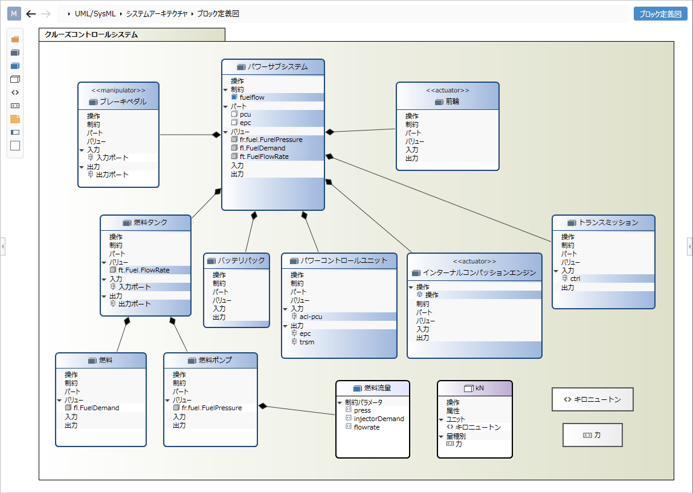Image resolution: width=693 pixels, height=493 pixels.
Task: Select epc part in パワーサブシステム
Action: click(245, 123)
